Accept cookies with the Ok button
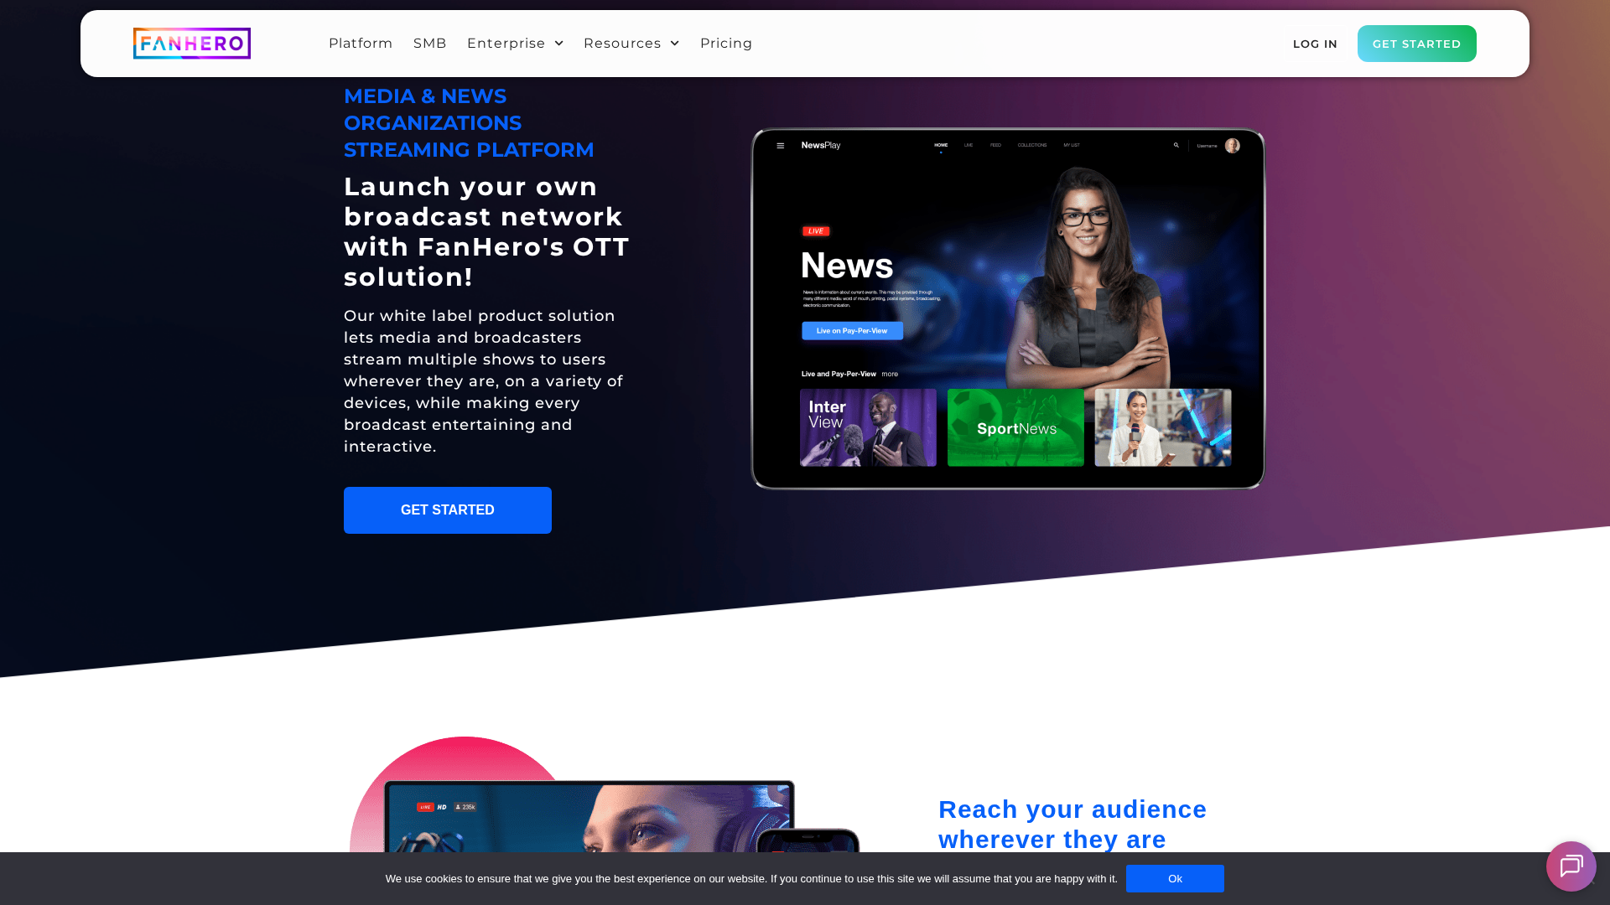Viewport: 1610px width, 905px height. pos(1174,878)
